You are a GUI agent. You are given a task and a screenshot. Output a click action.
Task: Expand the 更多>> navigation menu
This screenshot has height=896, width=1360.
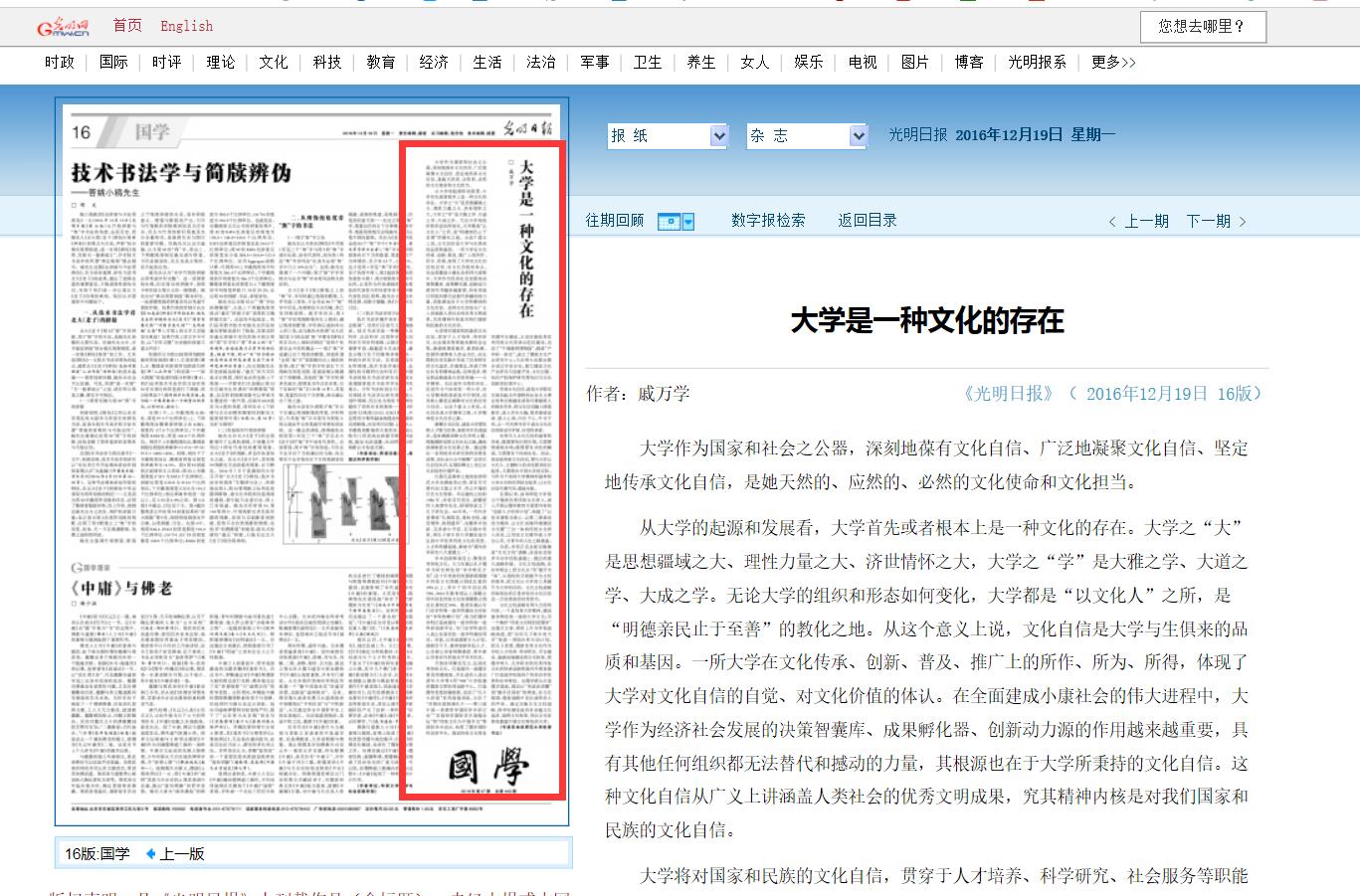[x=1112, y=62]
